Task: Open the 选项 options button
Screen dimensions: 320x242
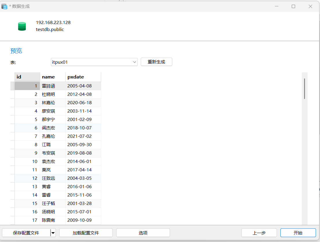Action: (143, 233)
